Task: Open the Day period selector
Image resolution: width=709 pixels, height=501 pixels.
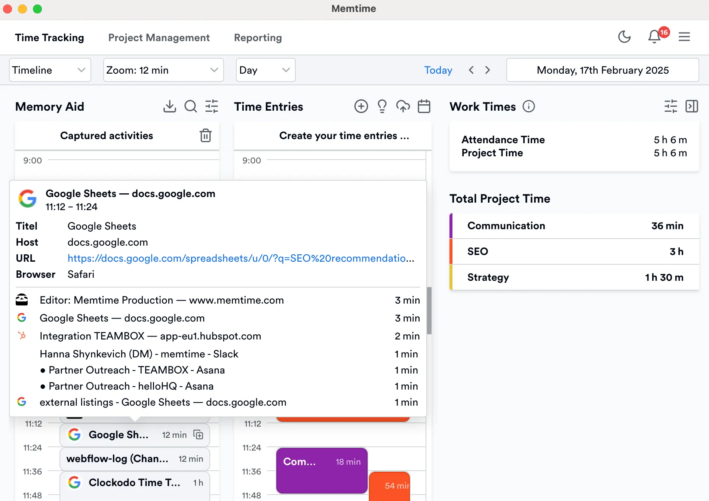Action: point(265,70)
